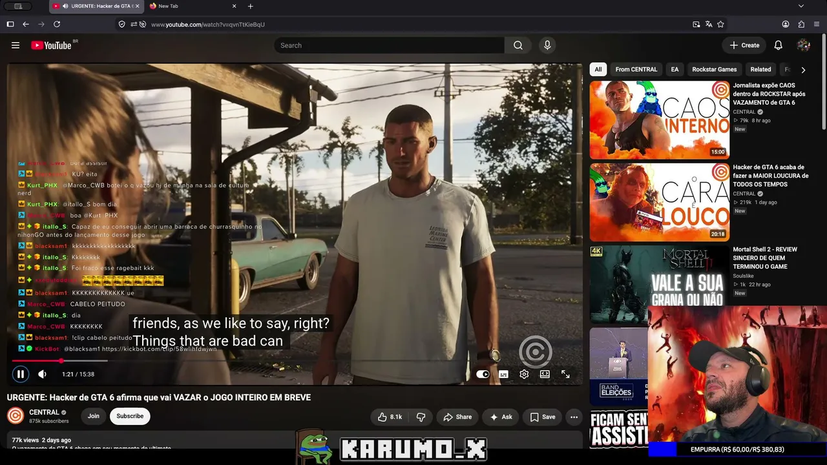Subscribe to the CENTRAL channel
Screen dimensions: 827x465
coord(130,417)
